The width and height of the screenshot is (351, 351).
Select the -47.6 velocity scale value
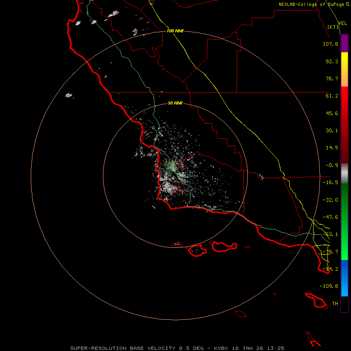(x=330, y=217)
